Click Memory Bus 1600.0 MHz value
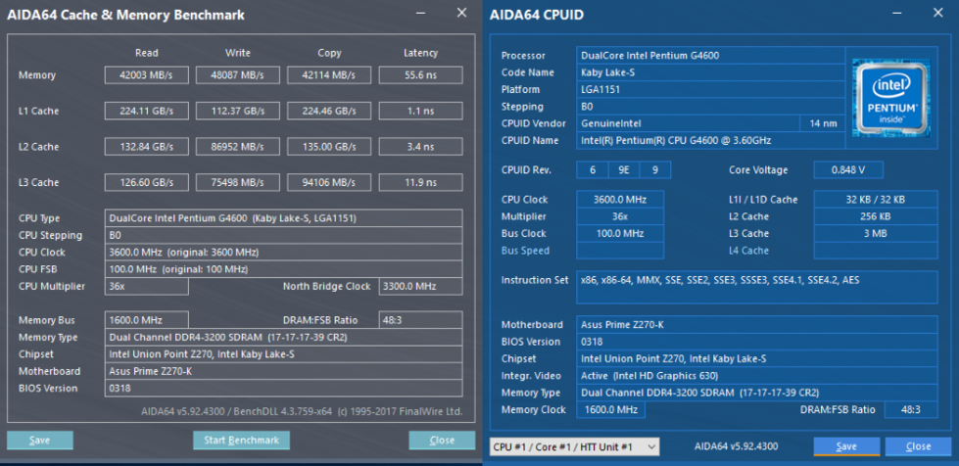Screen dimensions: 959x466 click(146, 320)
